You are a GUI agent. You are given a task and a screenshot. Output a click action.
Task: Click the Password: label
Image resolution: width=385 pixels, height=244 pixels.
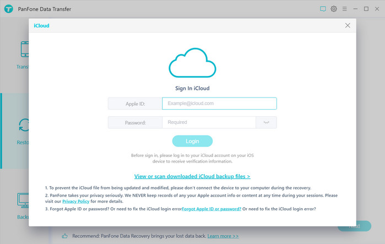click(135, 122)
